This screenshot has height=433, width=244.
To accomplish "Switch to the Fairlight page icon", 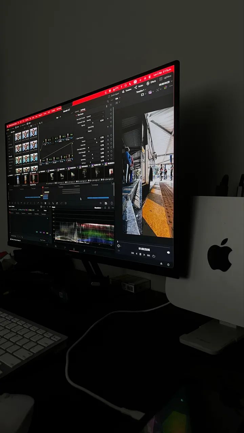I will (84, 251).
